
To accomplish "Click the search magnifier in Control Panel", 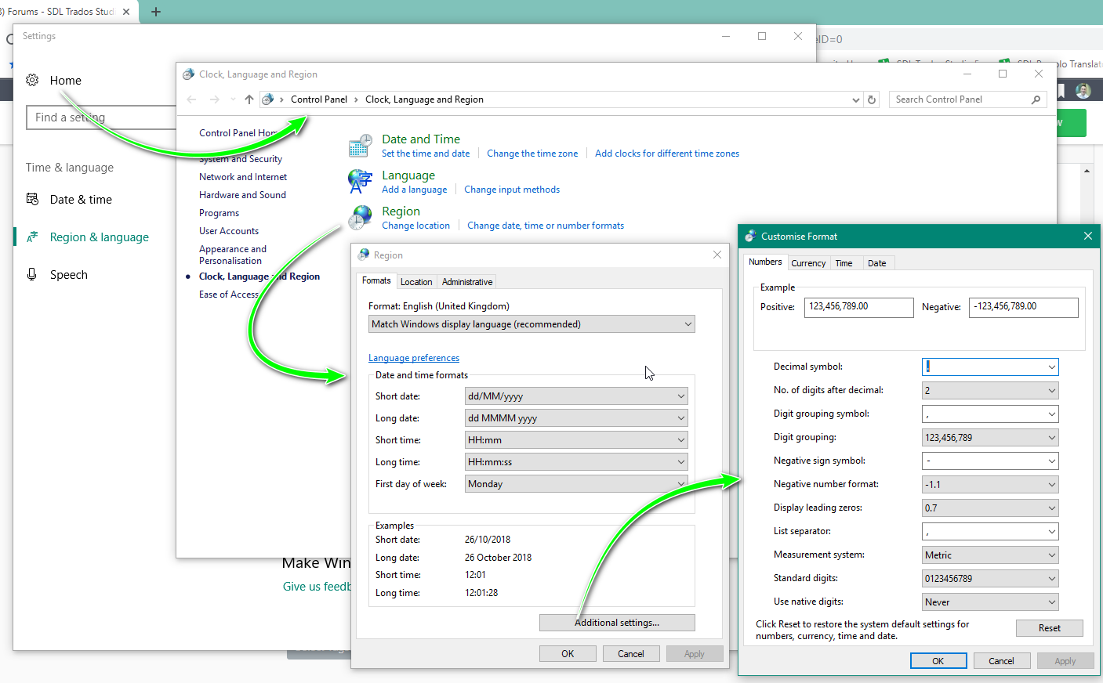I will tap(1036, 99).
